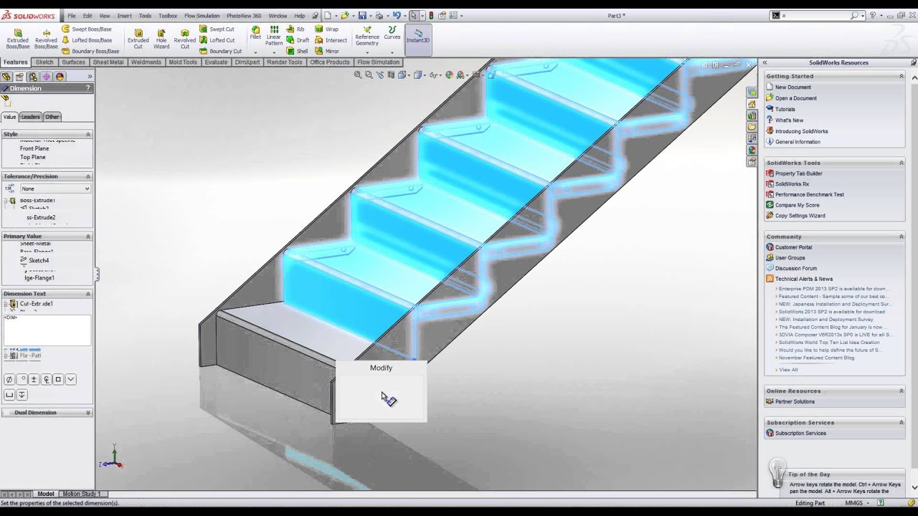The height and width of the screenshot is (516, 918).
Task: Select the Shell tool
Action: point(298,52)
